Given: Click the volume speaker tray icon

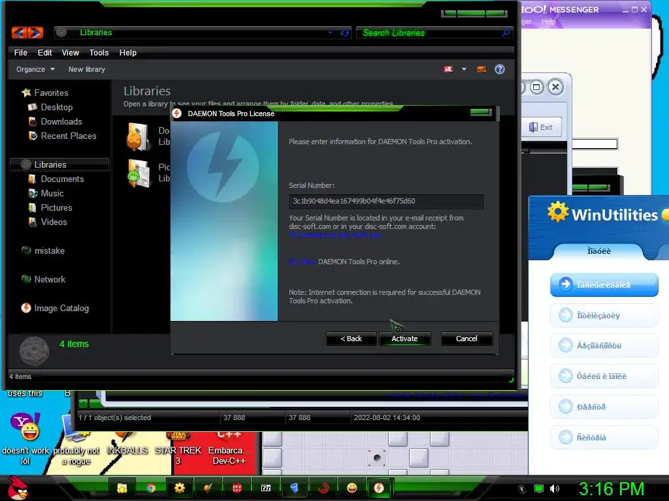Looking at the screenshot, I should click(554, 489).
